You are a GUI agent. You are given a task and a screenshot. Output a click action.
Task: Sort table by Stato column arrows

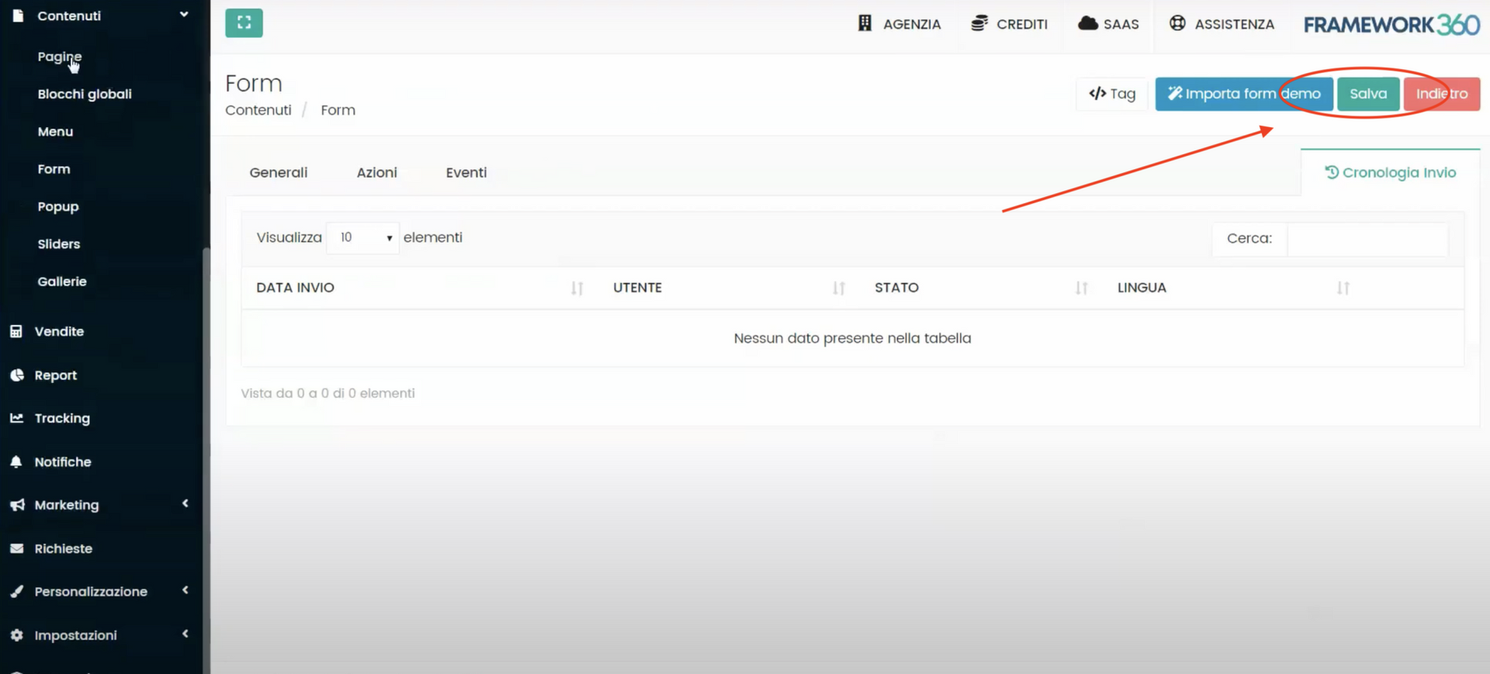coord(1081,289)
